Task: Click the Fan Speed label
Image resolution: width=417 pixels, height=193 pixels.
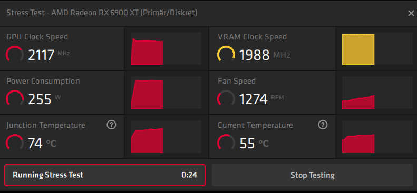Action: 237,81
